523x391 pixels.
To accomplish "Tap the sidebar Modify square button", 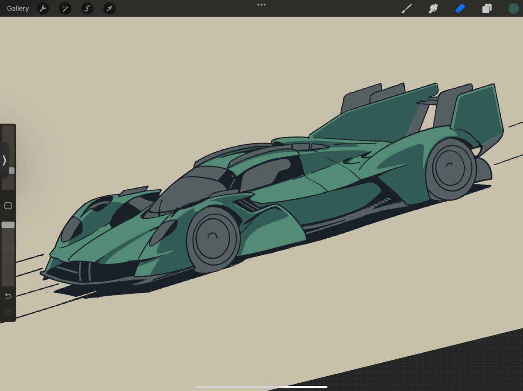I will click(7, 205).
